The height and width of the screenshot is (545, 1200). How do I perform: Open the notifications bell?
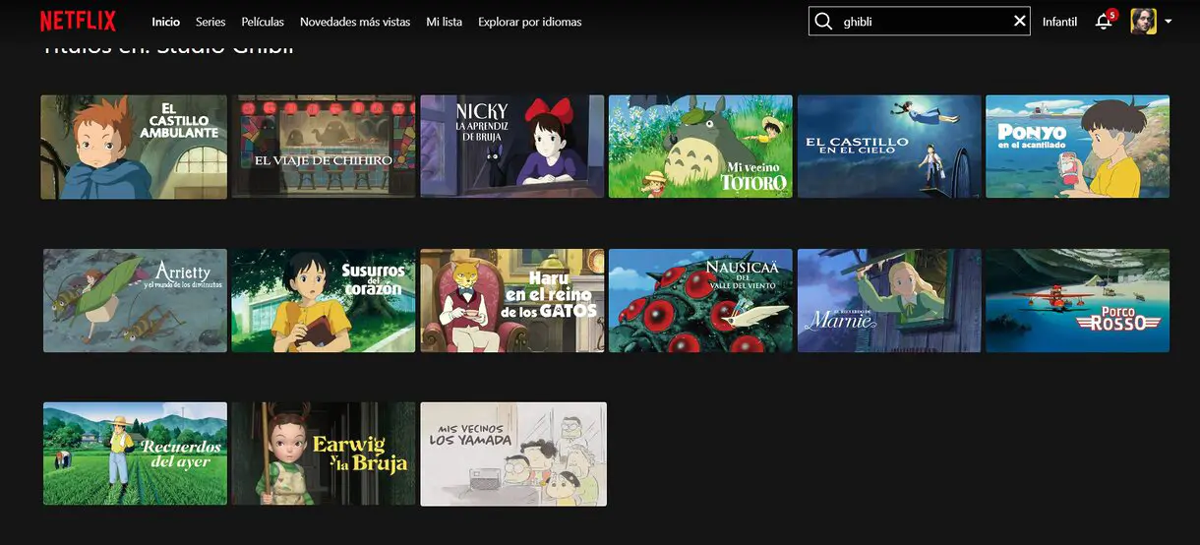point(1104,22)
